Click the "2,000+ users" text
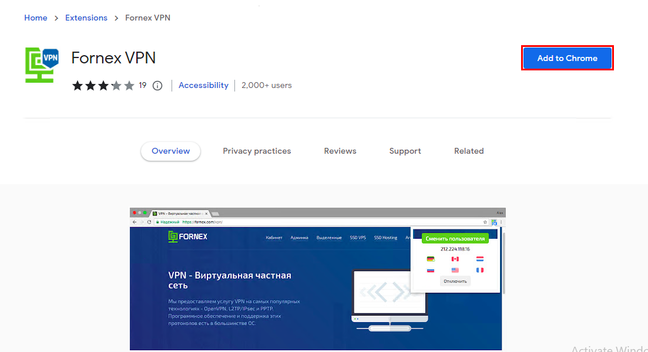This screenshot has height=352, width=648. click(267, 86)
